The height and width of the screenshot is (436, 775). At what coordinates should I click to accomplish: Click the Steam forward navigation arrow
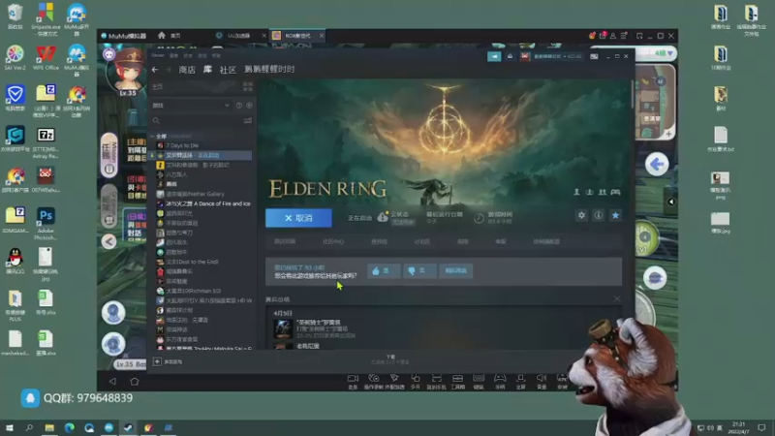(168, 70)
